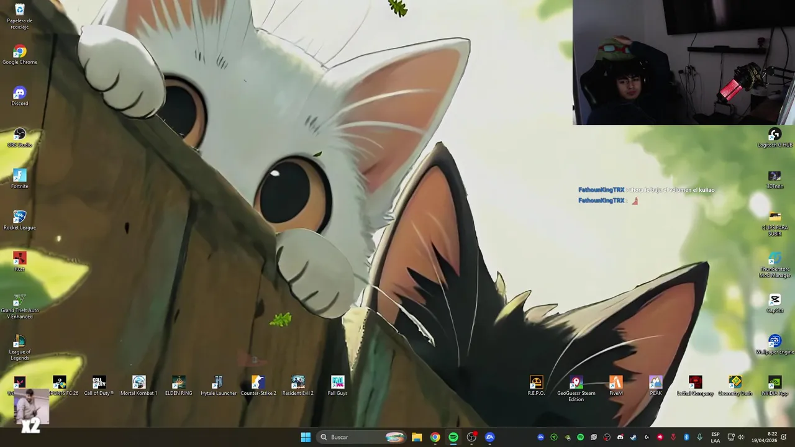
Task: Open the ESP LAA language switcher
Action: [x=715, y=437]
